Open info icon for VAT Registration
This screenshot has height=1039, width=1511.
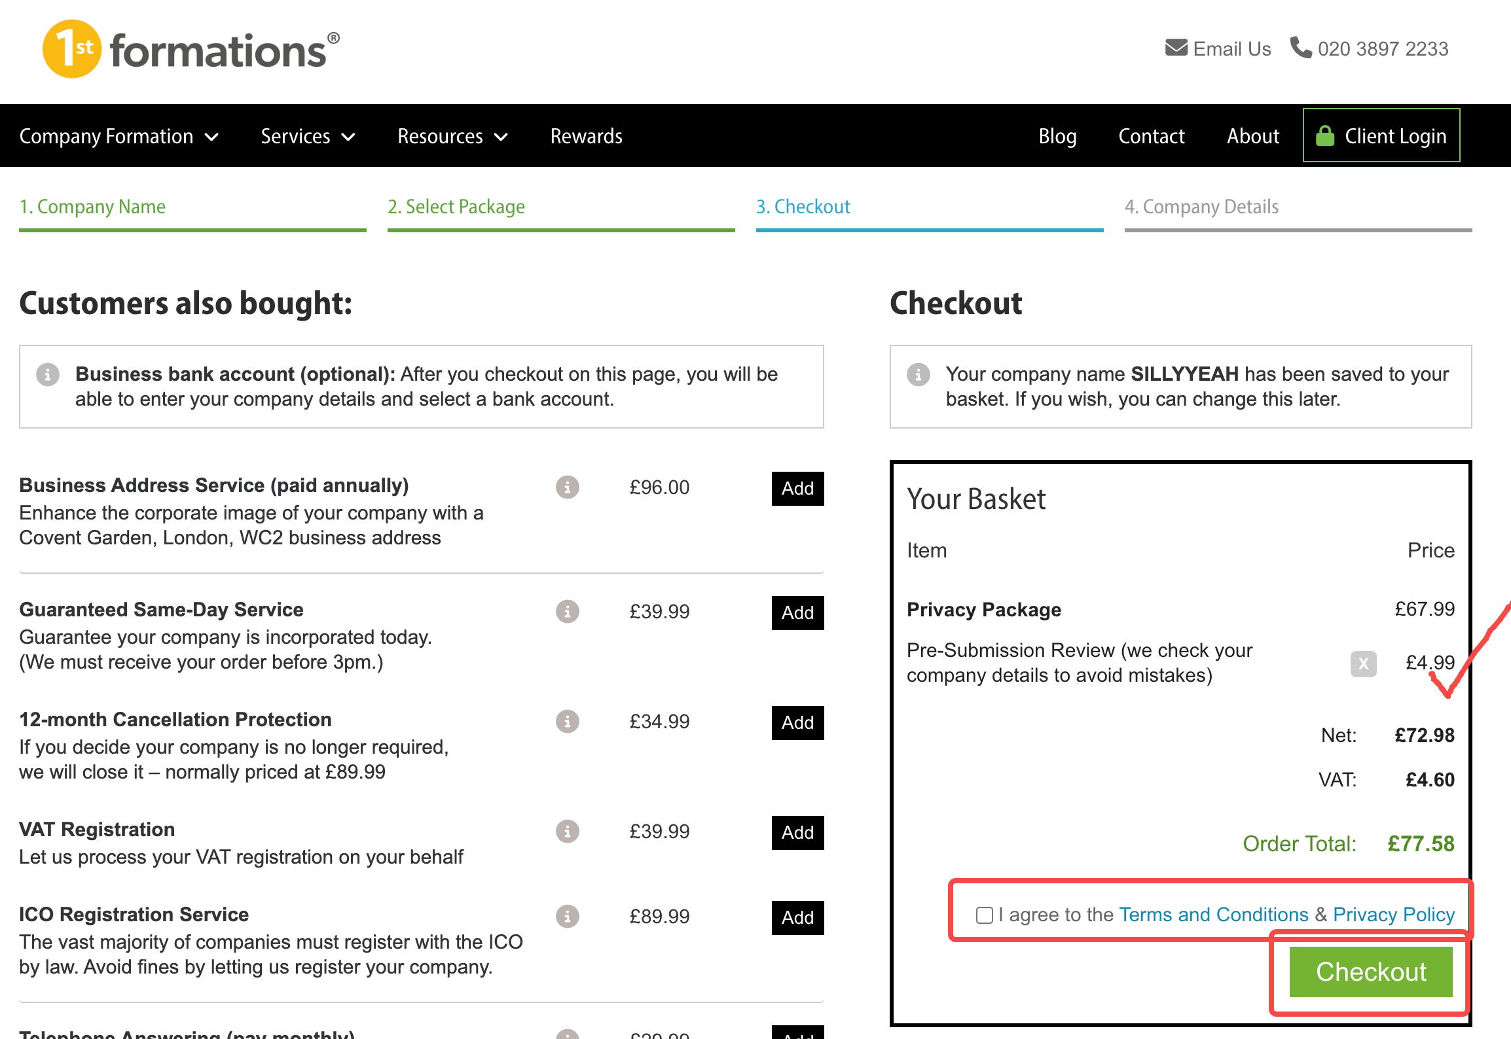pyautogui.click(x=568, y=831)
